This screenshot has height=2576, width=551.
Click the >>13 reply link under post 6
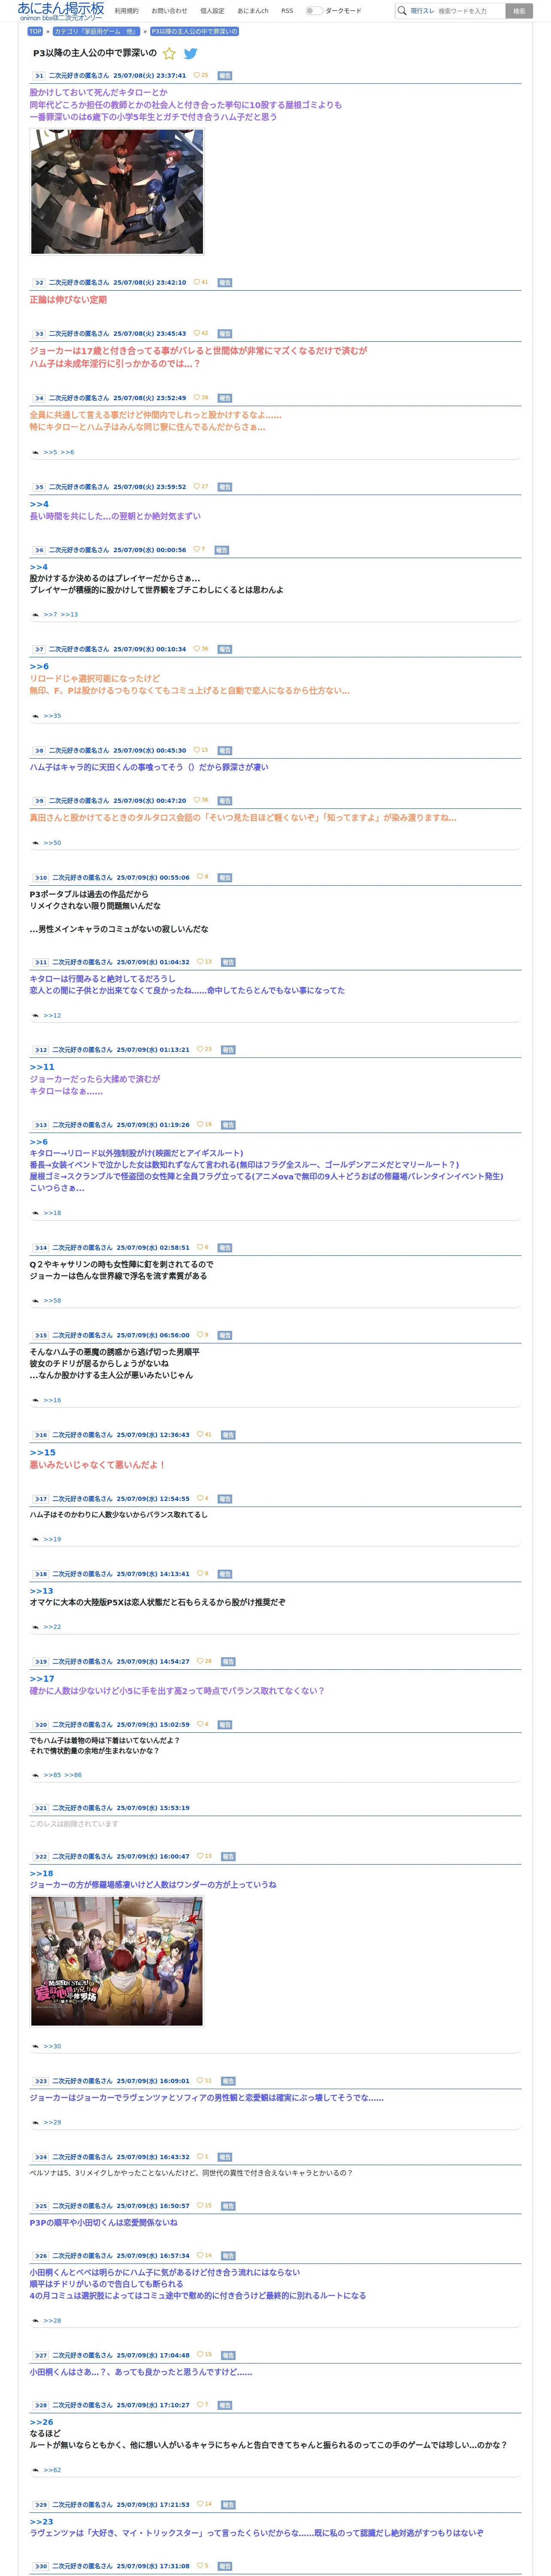(x=69, y=615)
